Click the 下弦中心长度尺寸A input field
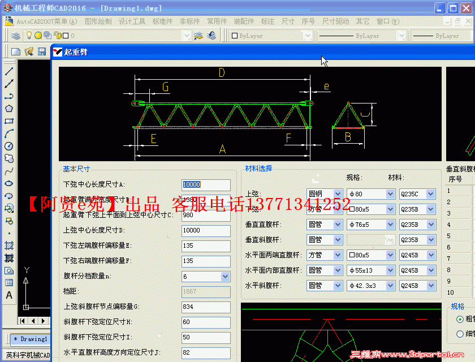Image resolution: width=475 pixels, height=362 pixels. coord(206,184)
